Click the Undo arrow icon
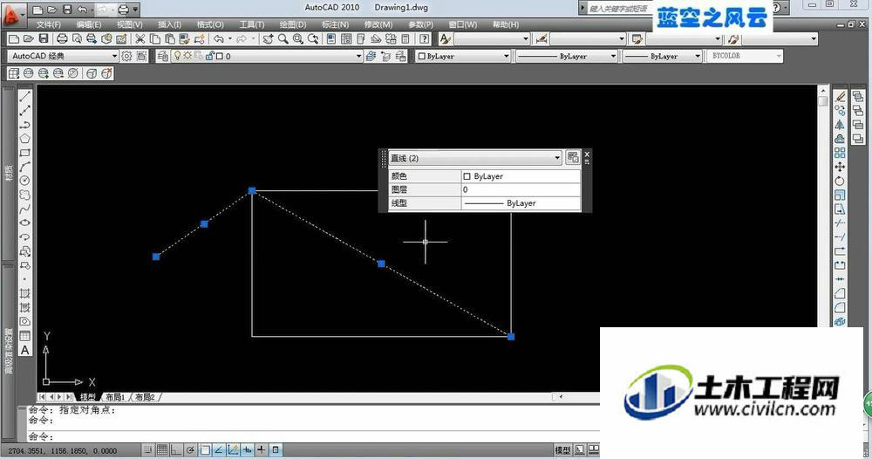Image resolution: width=872 pixels, height=459 pixels. 219,38
